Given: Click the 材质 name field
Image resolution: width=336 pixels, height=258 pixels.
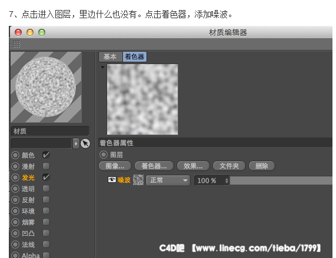Looking at the screenshot, I should point(49,131).
